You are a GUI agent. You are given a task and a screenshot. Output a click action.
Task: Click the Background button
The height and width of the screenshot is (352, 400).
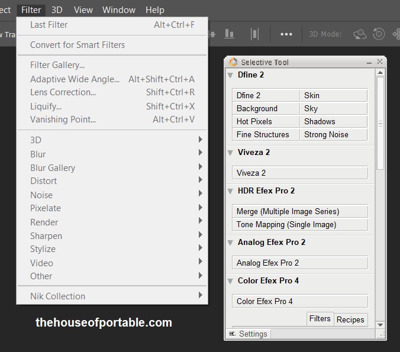coord(266,108)
